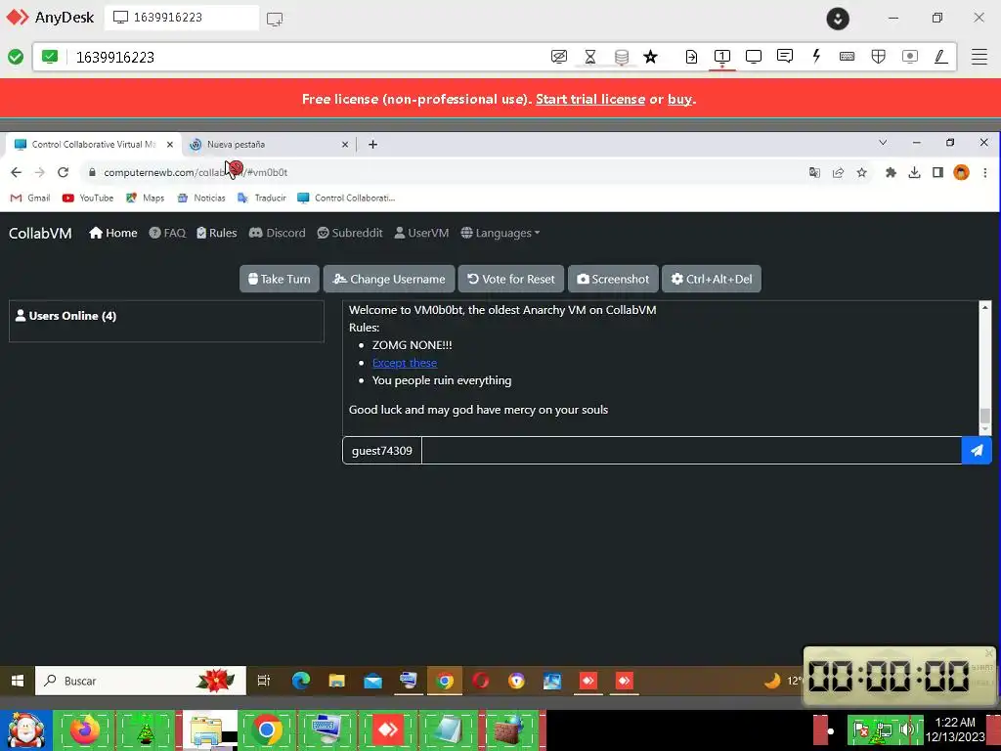
Task: Send chat message with paper plane button
Action: click(977, 451)
